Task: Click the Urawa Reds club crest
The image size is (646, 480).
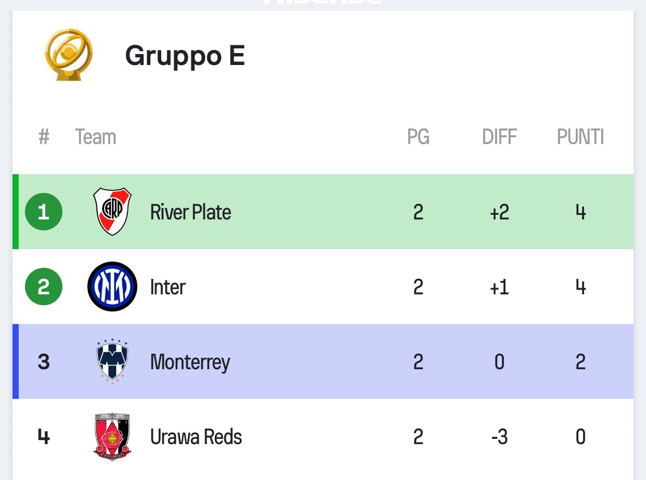Action: (x=112, y=436)
